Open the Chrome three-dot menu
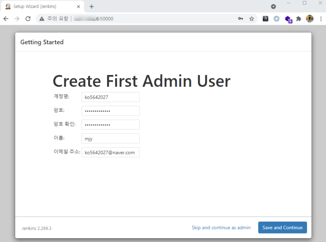This screenshot has width=326, height=242. click(x=321, y=19)
